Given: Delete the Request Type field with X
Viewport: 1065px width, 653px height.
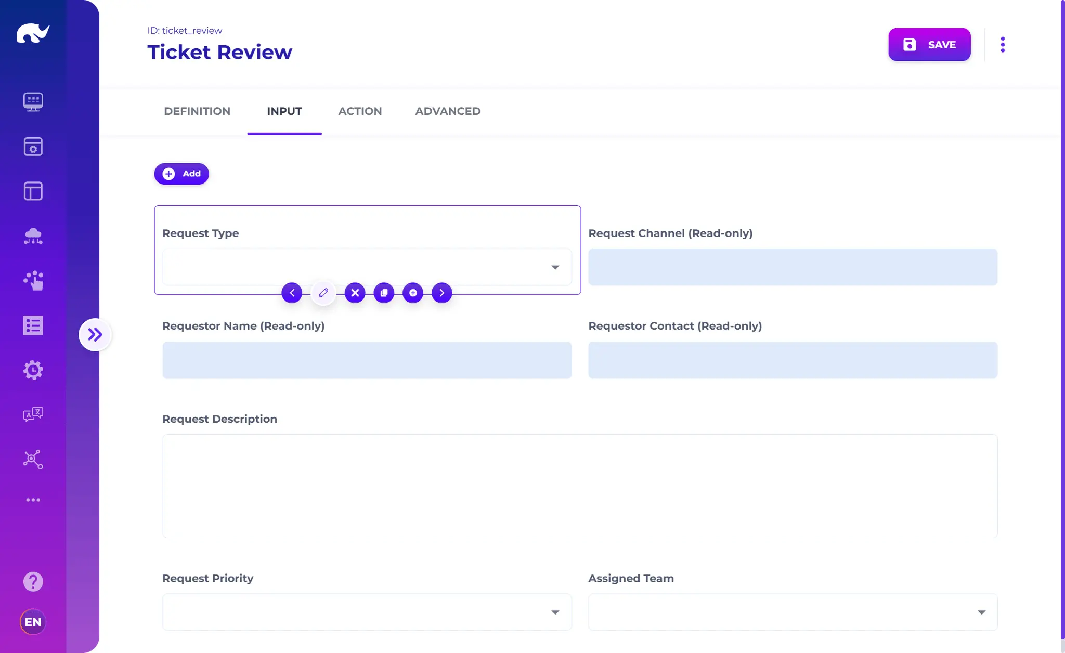Looking at the screenshot, I should [355, 293].
